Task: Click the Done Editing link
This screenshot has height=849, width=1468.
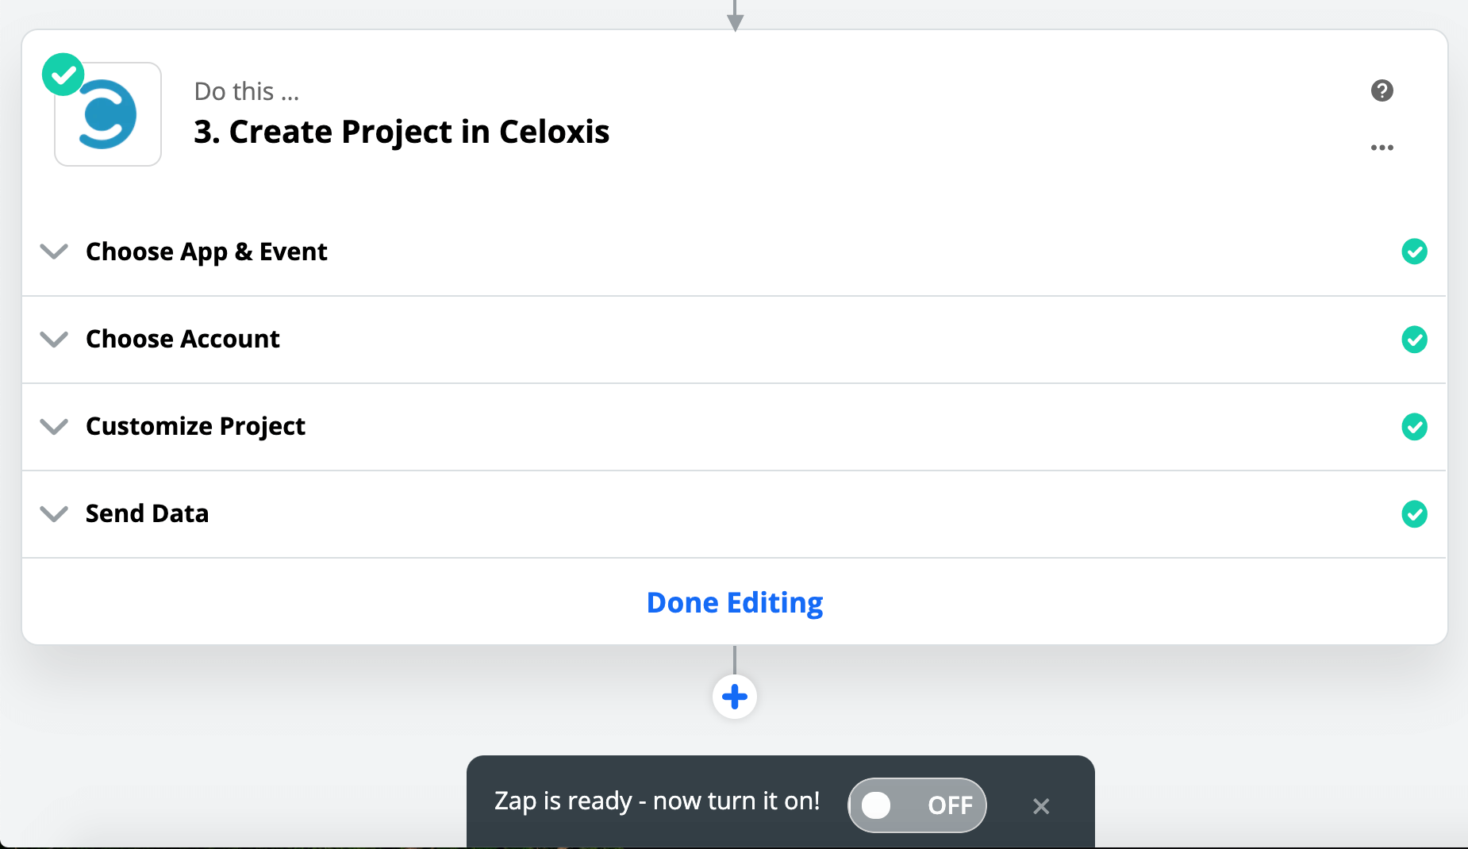Action: click(x=735, y=603)
